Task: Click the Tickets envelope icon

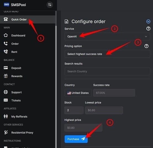Action: click(x=6, y=100)
